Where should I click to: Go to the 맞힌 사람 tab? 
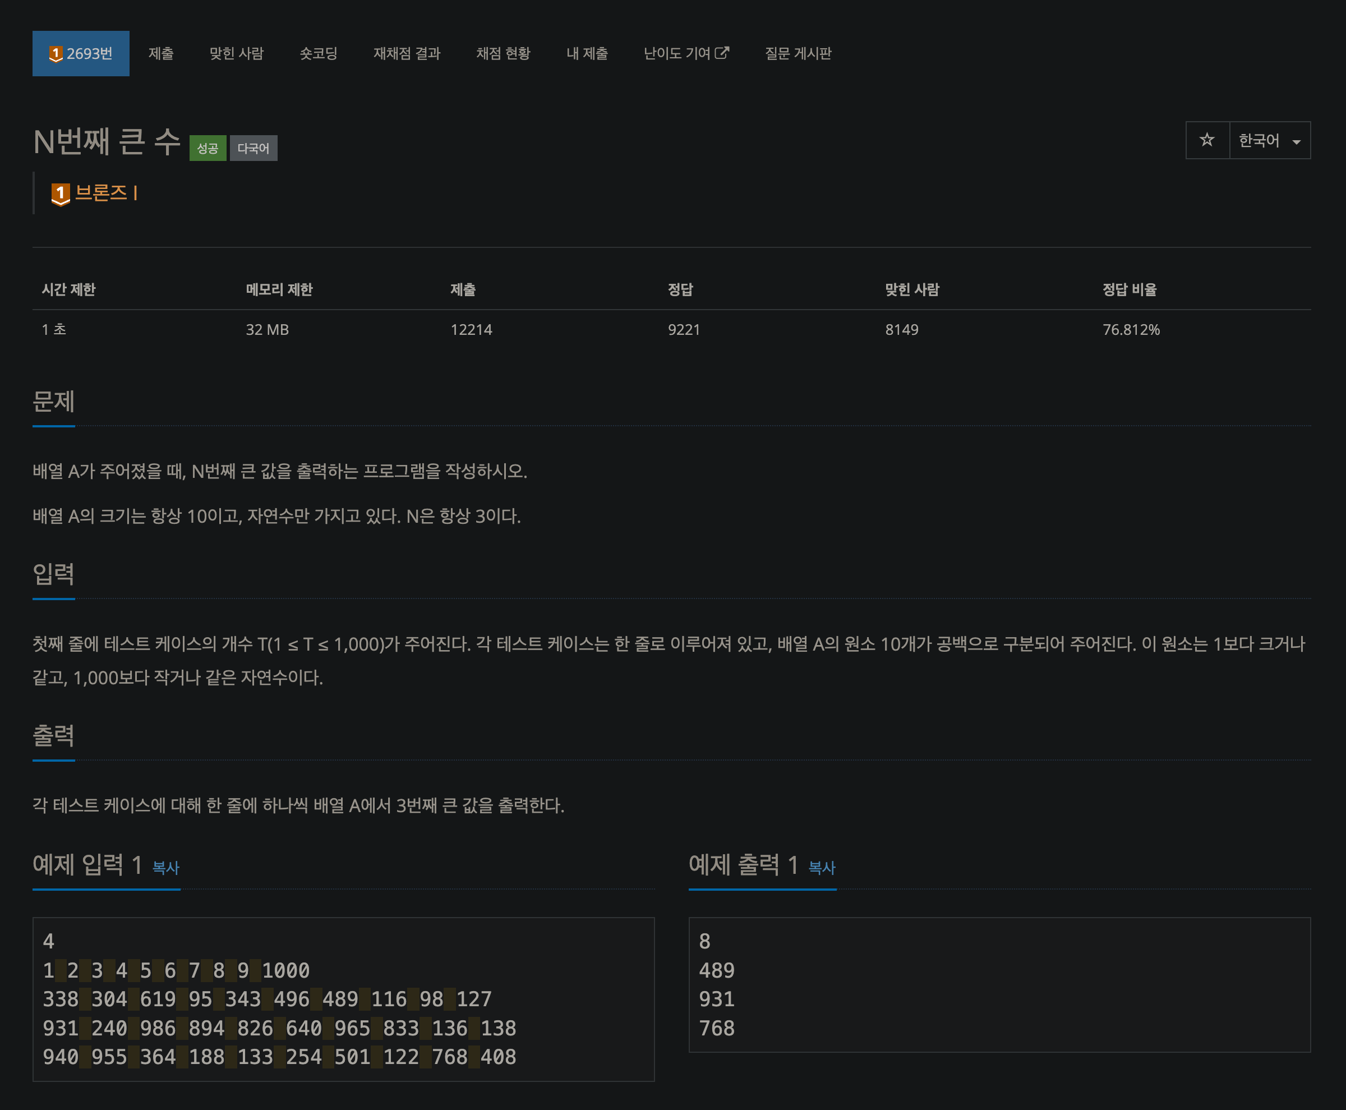236,54
